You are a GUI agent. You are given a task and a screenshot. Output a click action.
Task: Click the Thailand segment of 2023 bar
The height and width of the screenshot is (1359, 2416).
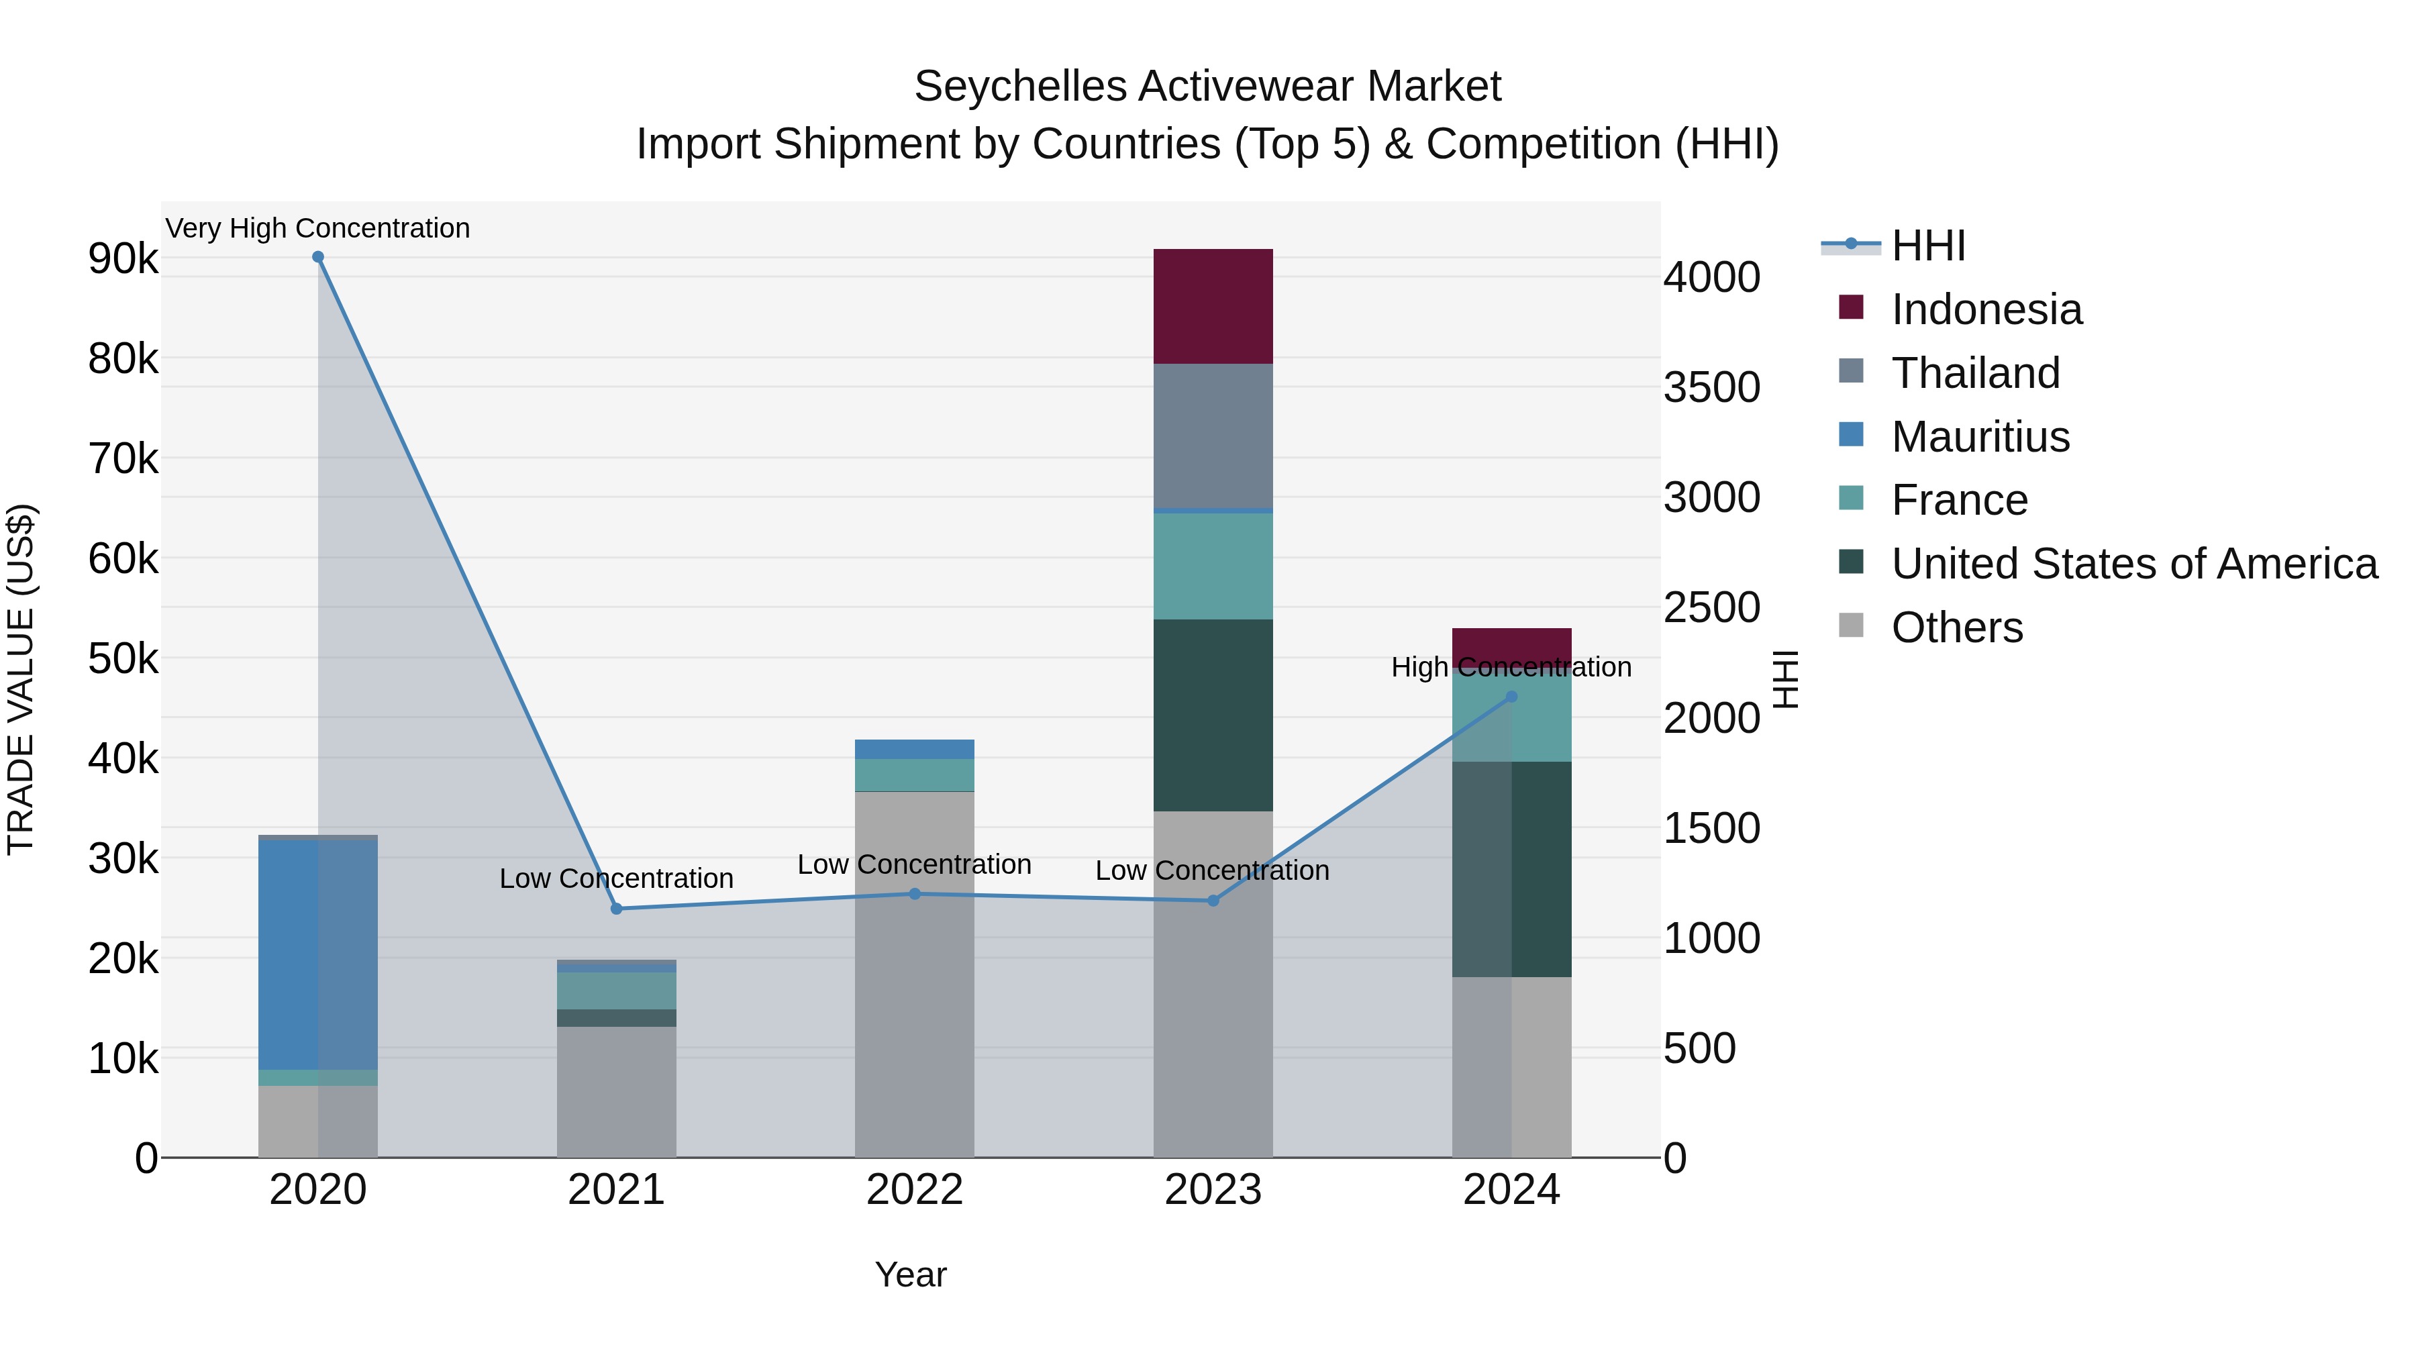[1213, 436]
